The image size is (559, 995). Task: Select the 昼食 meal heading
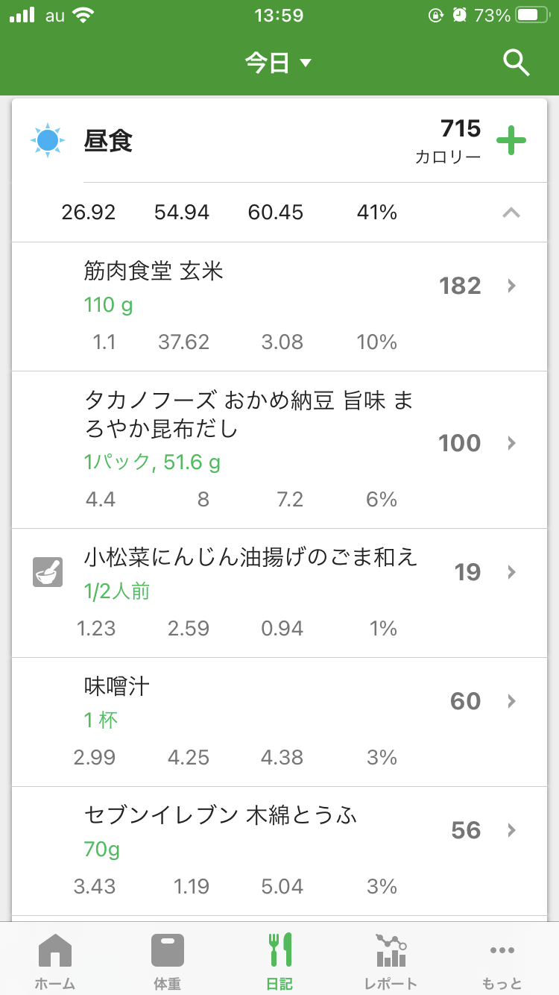tap(109, 141)
